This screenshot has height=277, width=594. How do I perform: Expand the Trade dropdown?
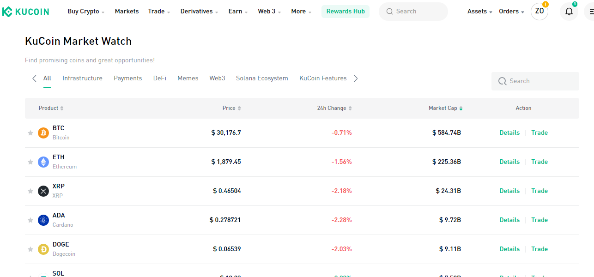(x=159, y=12)
